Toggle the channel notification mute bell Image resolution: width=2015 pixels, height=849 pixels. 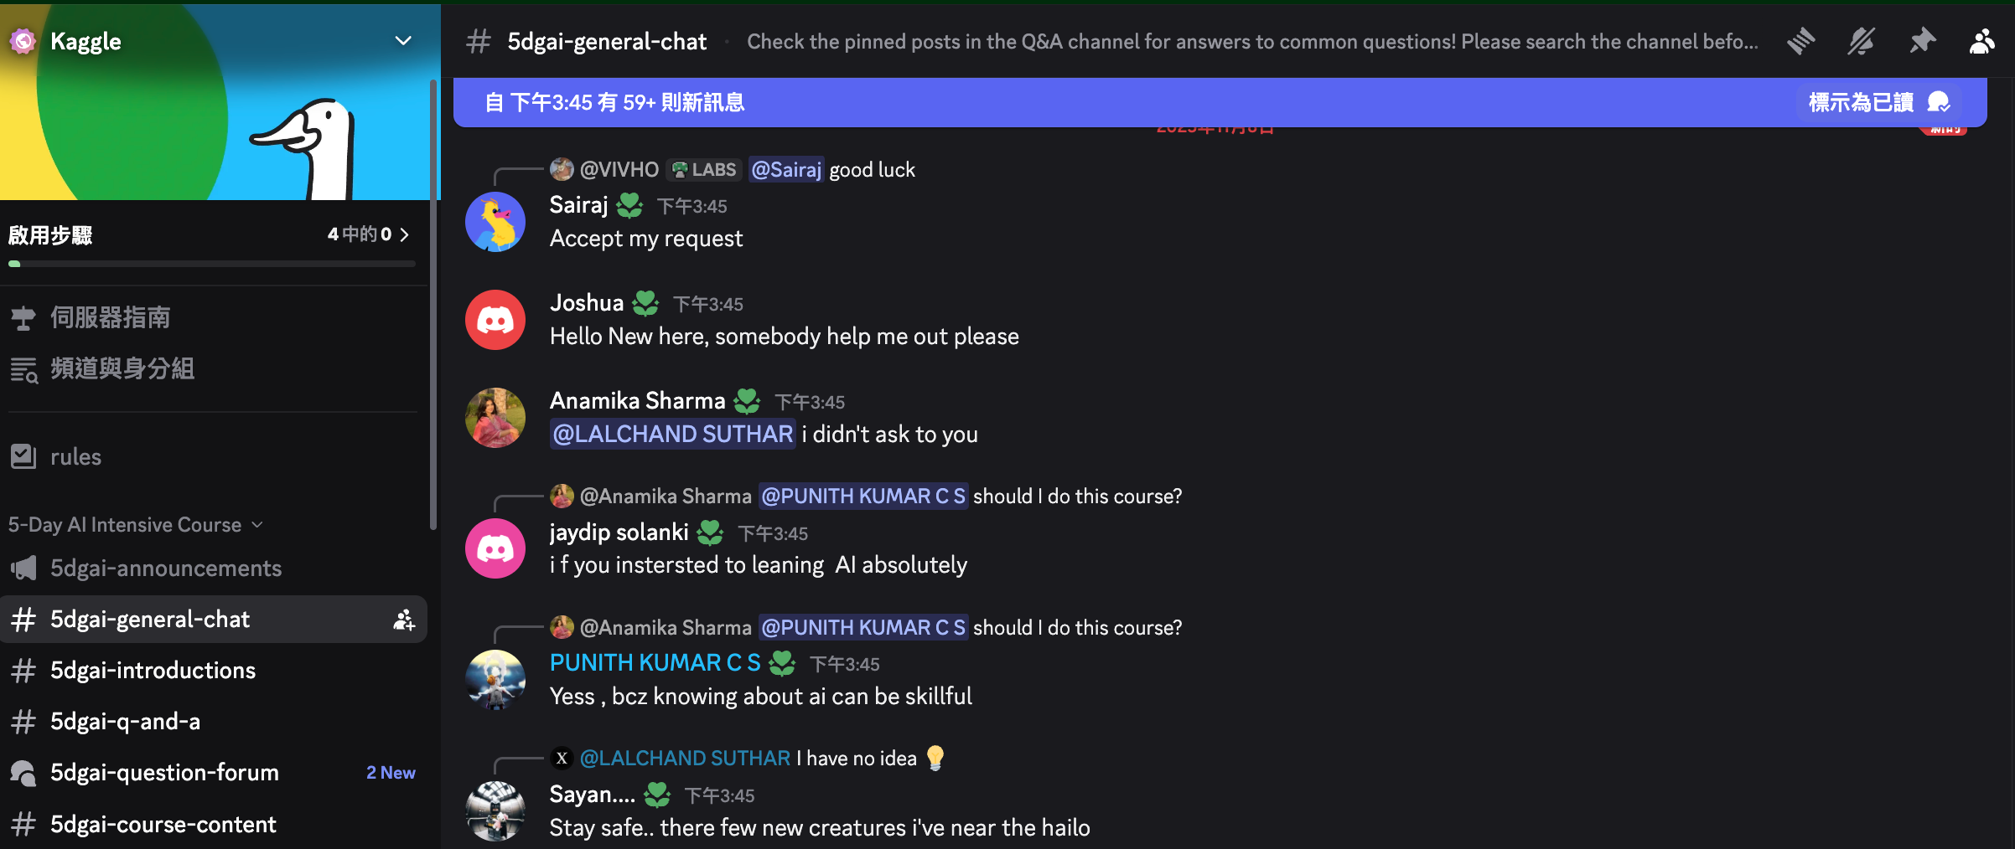point(1861,41)
